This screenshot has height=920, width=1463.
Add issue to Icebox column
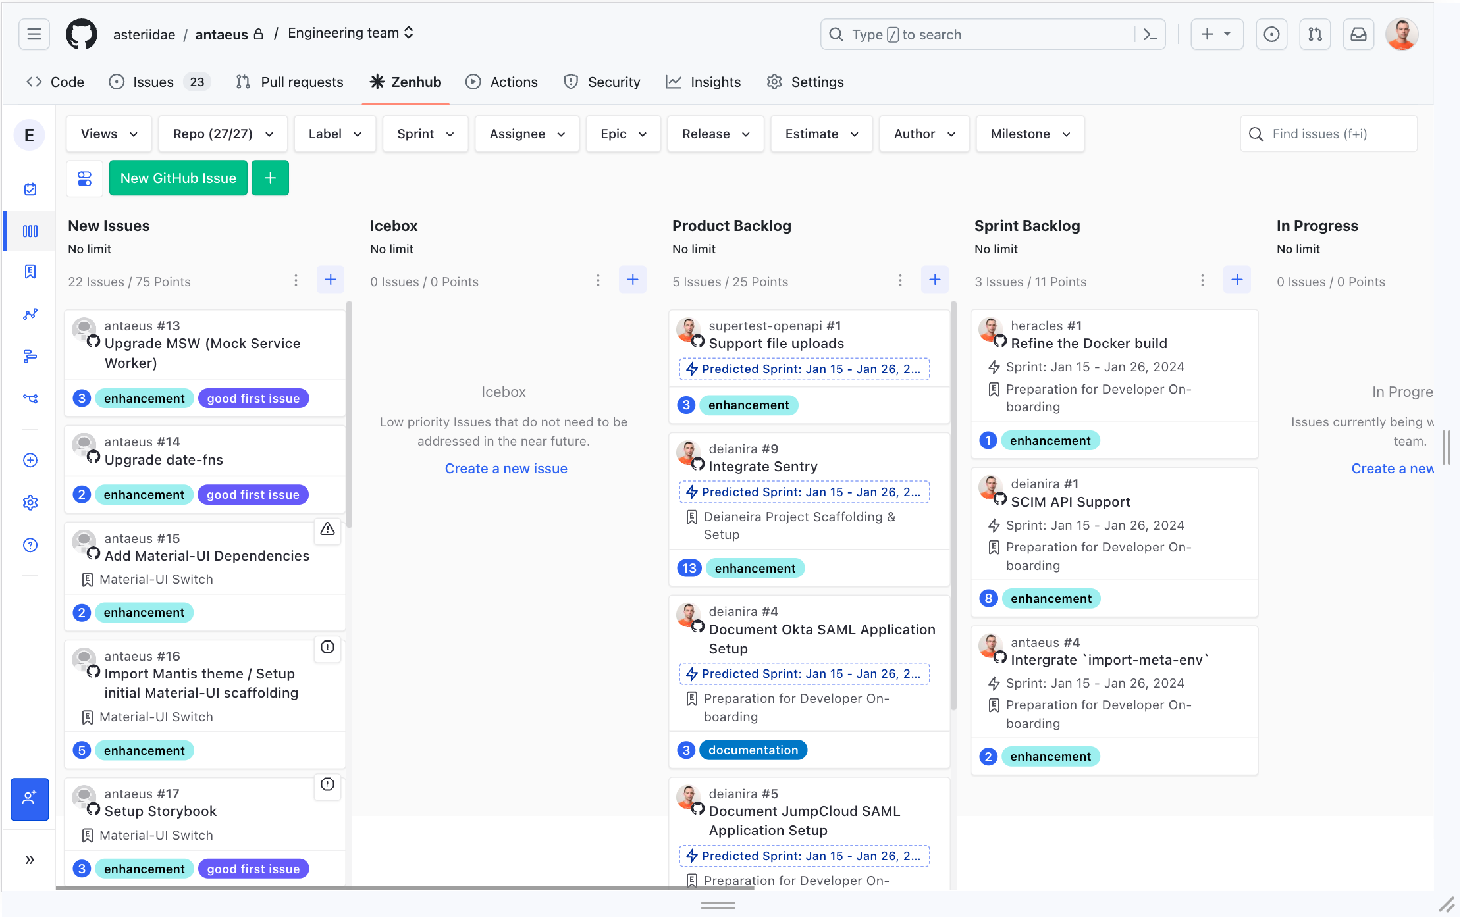click(x=633, y=280)
